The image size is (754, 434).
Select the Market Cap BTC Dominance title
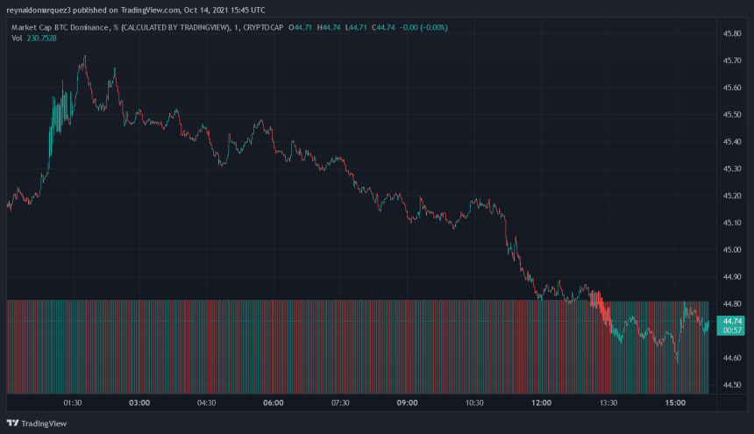60,26
